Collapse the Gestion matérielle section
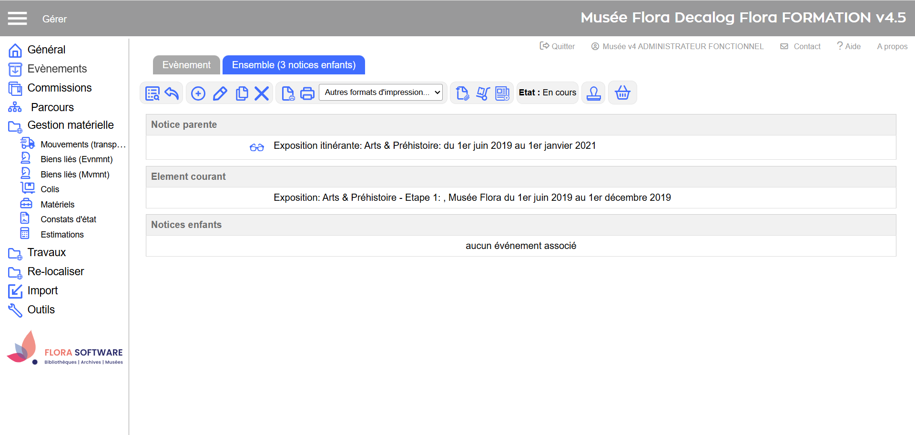The height and width of the screenshot is (435, 915). coord(70,125)
